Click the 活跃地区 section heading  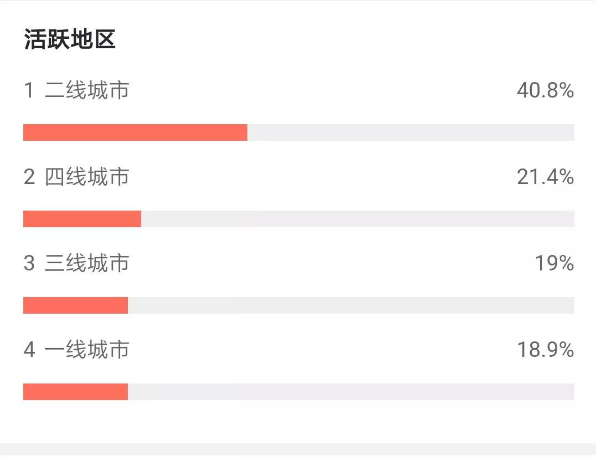[70, 40]
